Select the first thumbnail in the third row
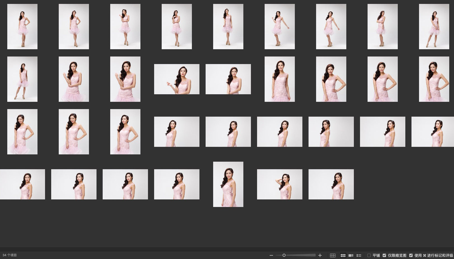 22,132
